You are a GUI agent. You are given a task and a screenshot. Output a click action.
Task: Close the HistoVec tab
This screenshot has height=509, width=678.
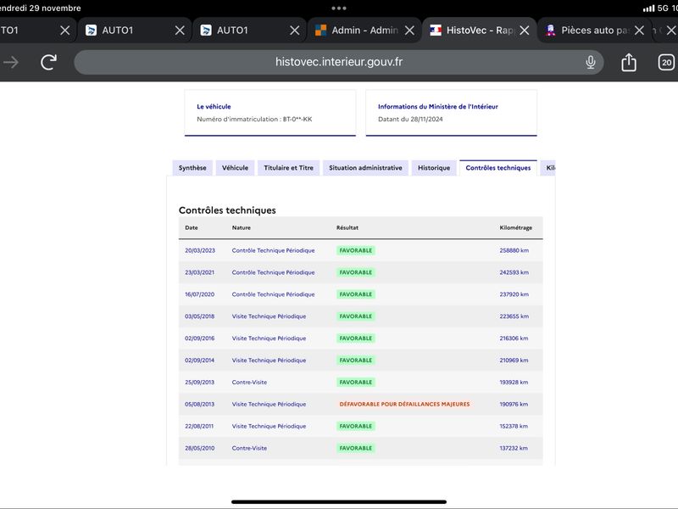(x=525, y=31)
